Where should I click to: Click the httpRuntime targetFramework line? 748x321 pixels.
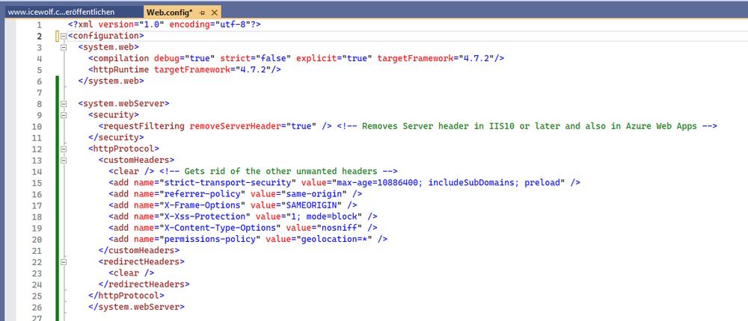tap(185, 69)
